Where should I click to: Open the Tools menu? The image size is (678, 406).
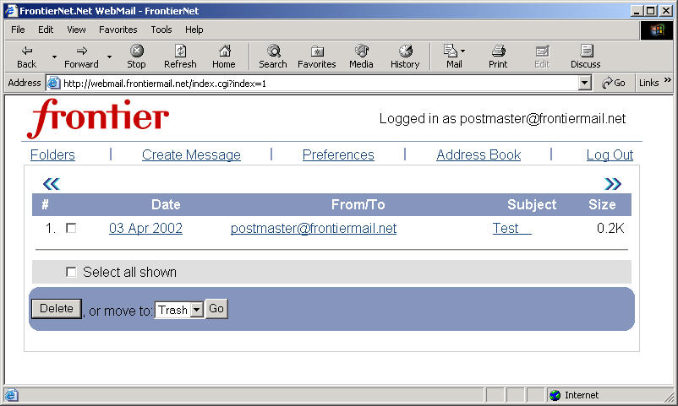(x=161, y=30)
